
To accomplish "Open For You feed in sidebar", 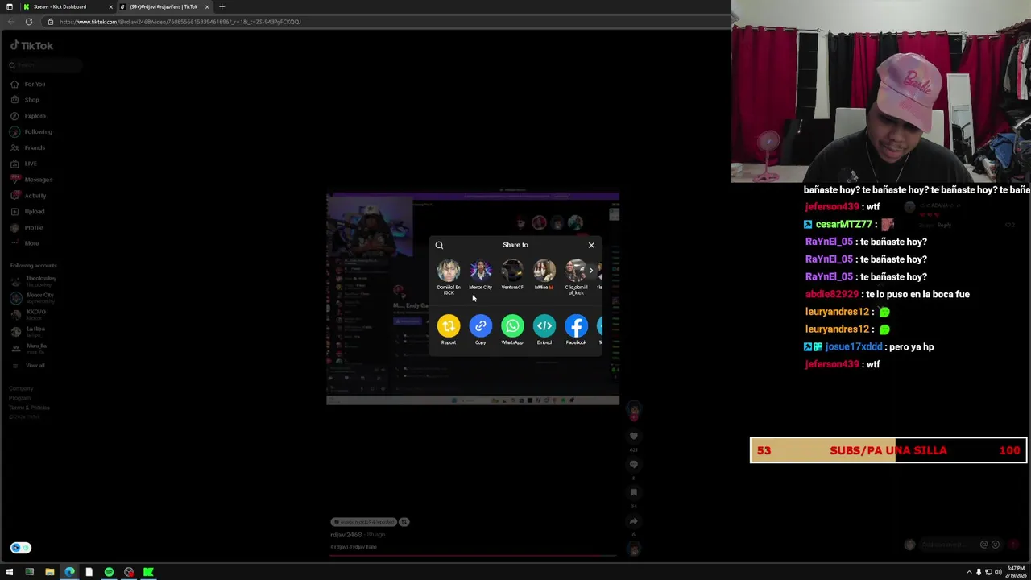I will (x=28, y=84).
